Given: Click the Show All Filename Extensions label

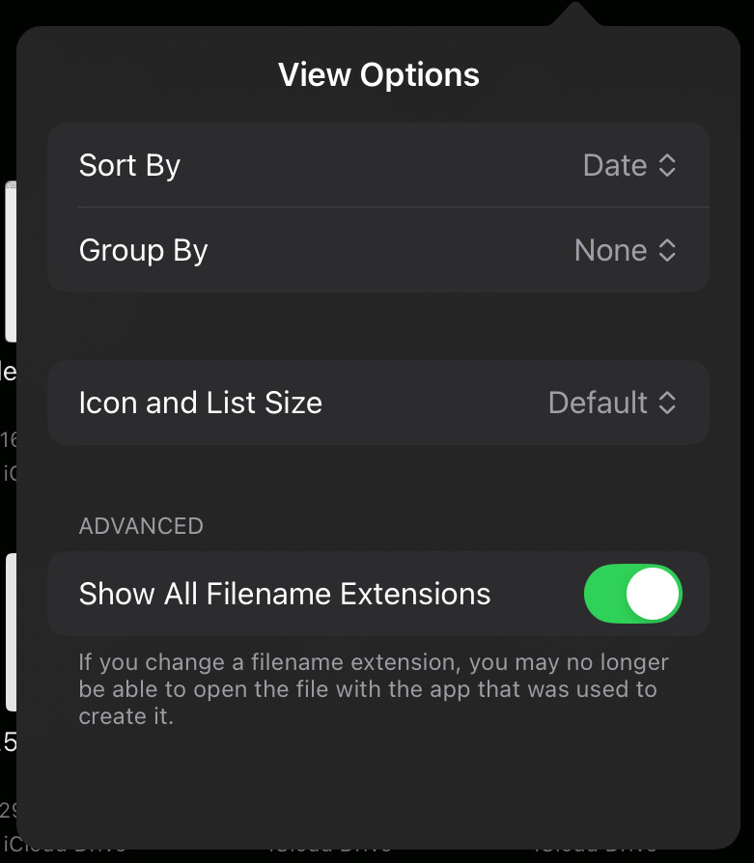Looking at the screenshot, I should pyautogui.click(x=285, y=594).
